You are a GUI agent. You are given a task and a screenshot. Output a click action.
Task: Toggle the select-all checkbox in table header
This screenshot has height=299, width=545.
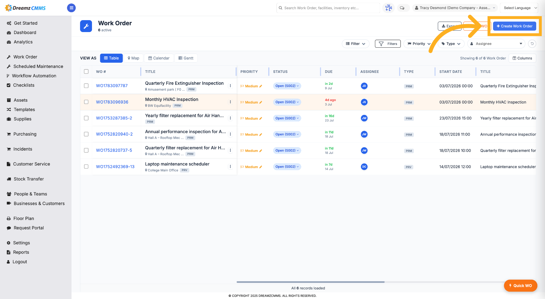[x=86, y=71]
